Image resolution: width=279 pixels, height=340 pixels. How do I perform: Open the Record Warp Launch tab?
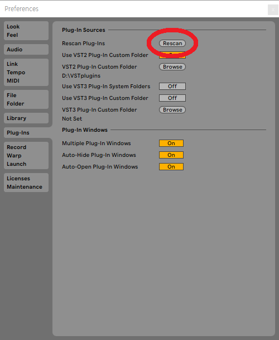pos(26,155)
